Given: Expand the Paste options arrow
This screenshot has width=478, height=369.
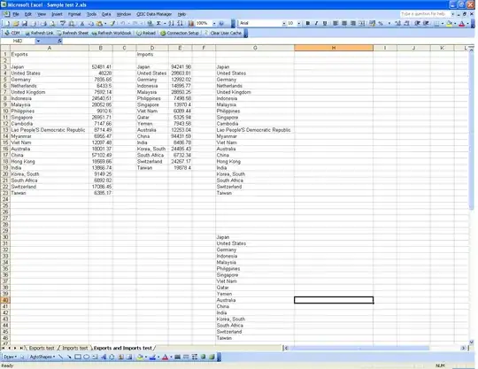Looking at the screenshot, I should tap(105, 24).
